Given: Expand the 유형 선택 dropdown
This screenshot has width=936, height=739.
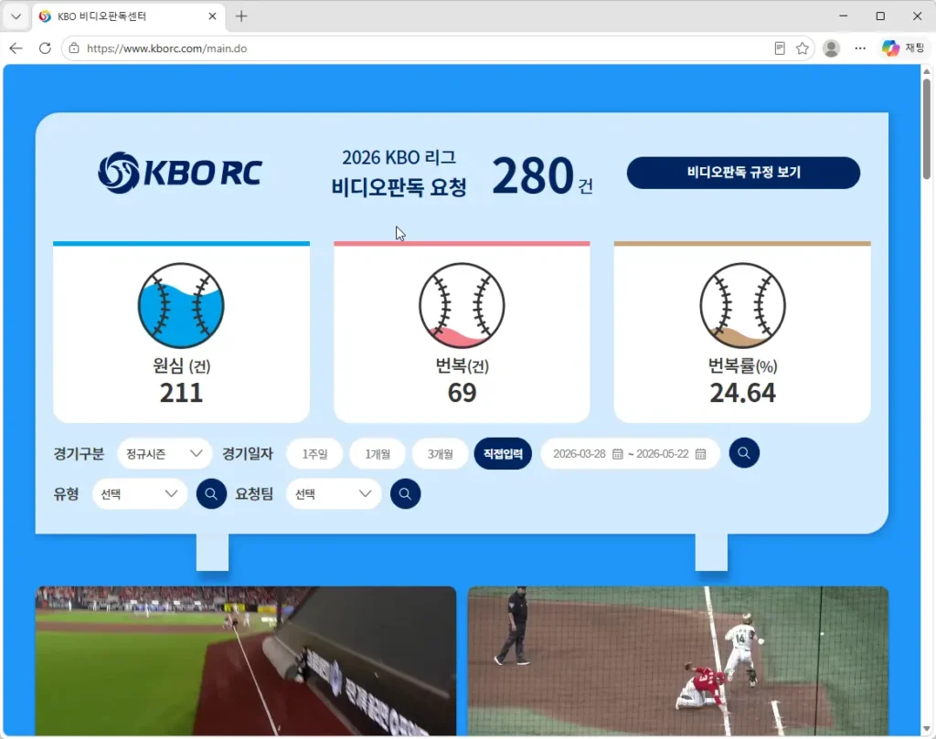Looking at the screenshot, I should (140, 494).
